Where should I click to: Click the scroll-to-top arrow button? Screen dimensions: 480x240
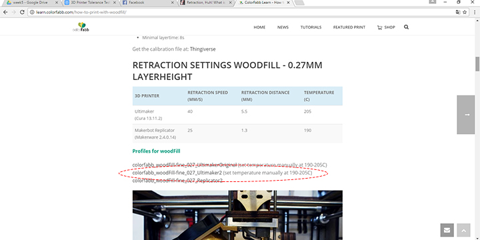click(x=463, y=230)
